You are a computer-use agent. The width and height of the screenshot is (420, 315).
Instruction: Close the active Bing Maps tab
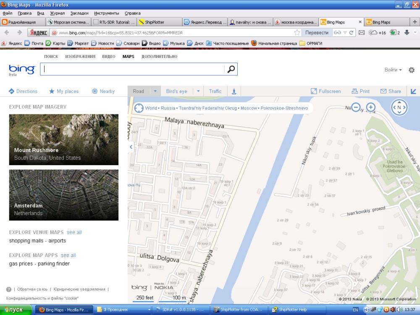click(x=360, y=22)
